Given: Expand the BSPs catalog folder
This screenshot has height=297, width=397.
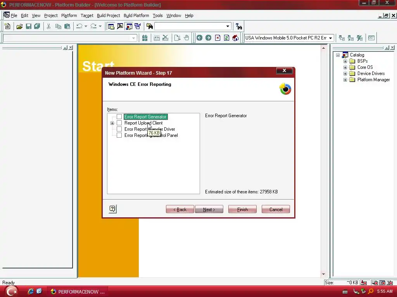Looking at the screenshot, I should point(345,61).
